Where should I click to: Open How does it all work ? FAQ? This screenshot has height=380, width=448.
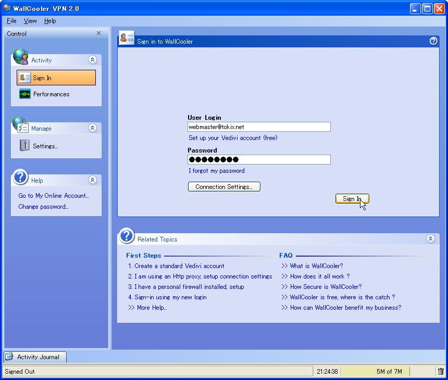click(x=316, y=276)
